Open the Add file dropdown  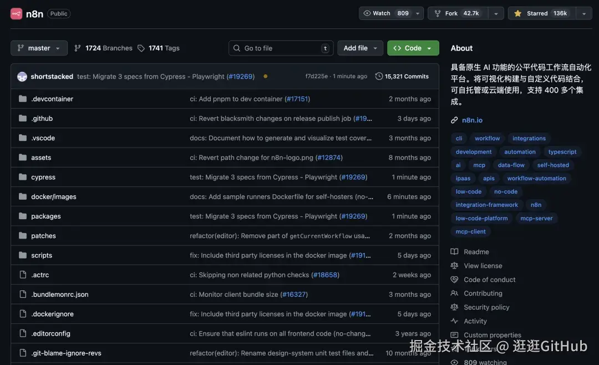point(359,48)
